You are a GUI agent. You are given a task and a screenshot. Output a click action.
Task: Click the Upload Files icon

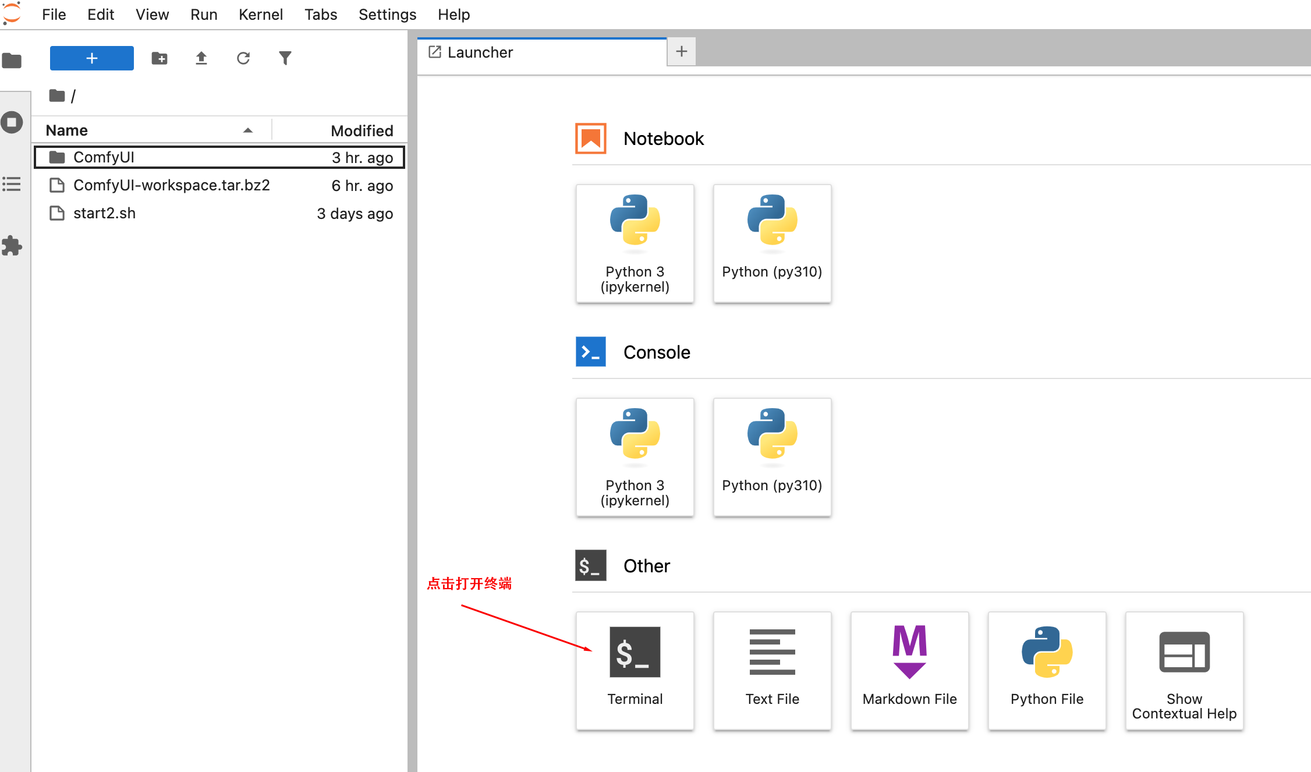coord(201,58)
